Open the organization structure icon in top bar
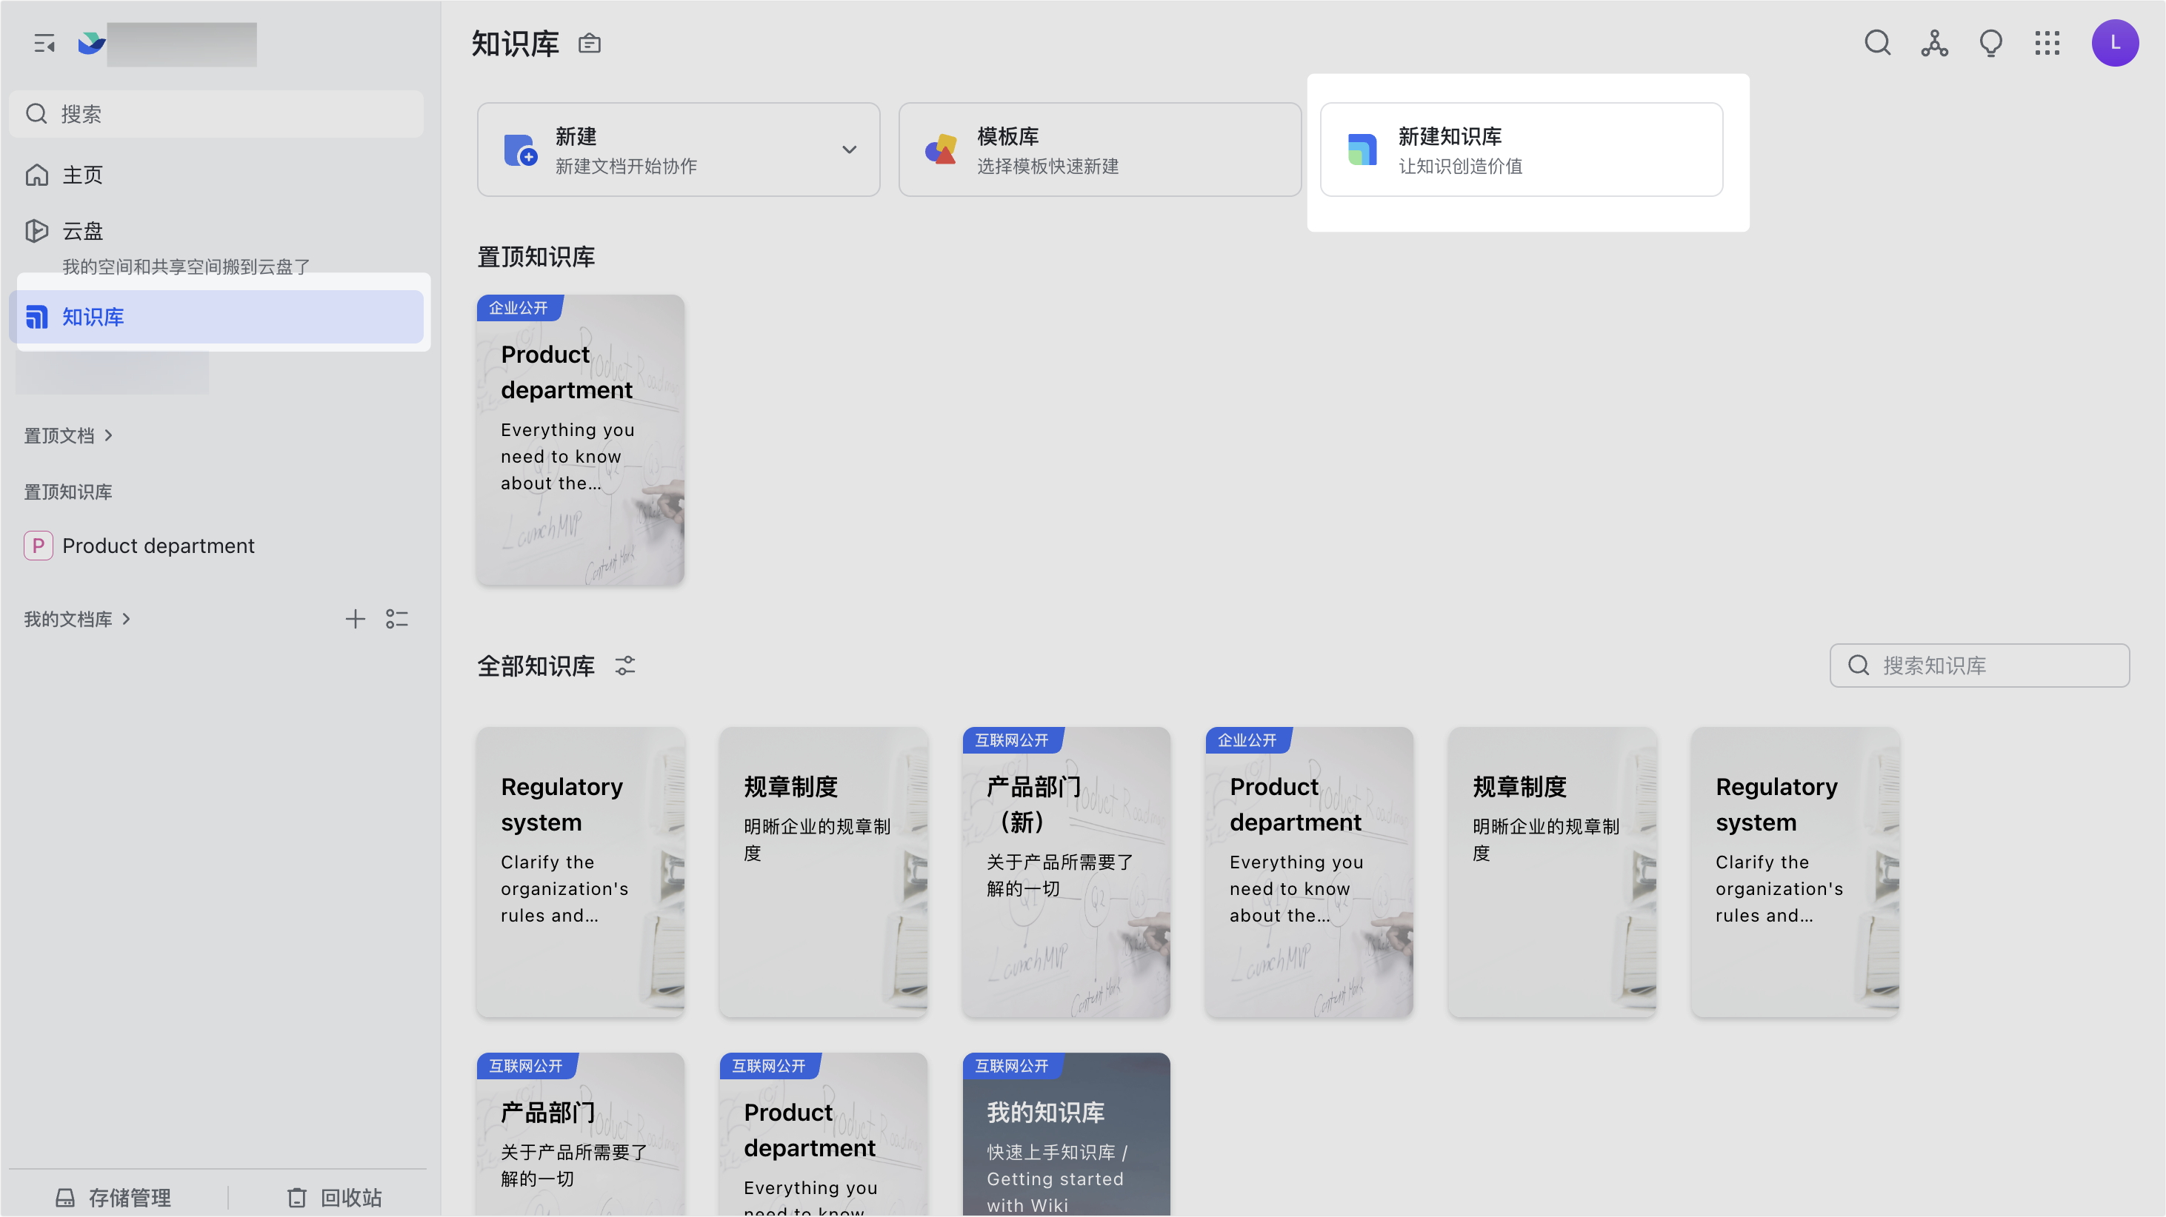Screen dimensions: 2166x1217 pyautogui.click(x=1934, y=43)
